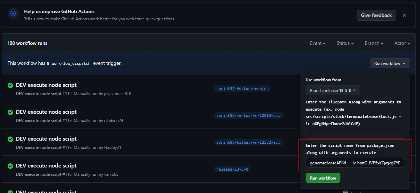Click the green success icon for run #119
420x193 pixels.
(x=10, y=85)
